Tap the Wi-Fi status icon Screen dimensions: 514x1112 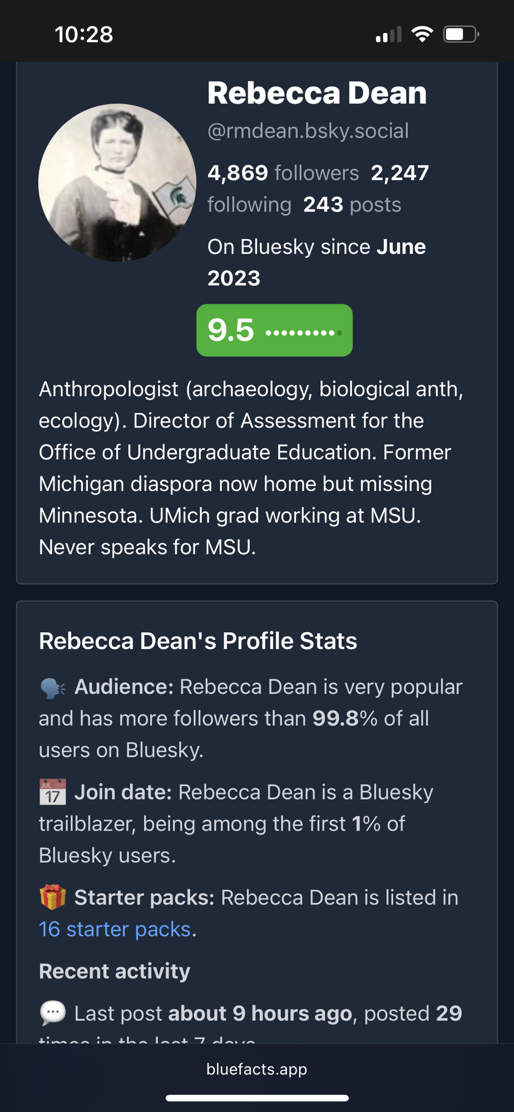[x=422, y=34]
